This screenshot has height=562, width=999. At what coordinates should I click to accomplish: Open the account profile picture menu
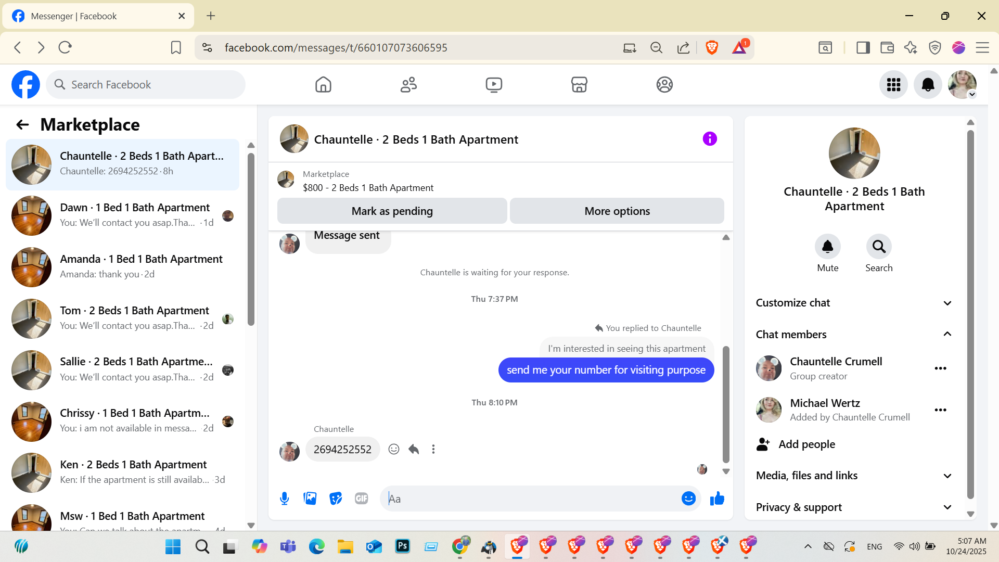pyautogui.click(x=962, y=84)
